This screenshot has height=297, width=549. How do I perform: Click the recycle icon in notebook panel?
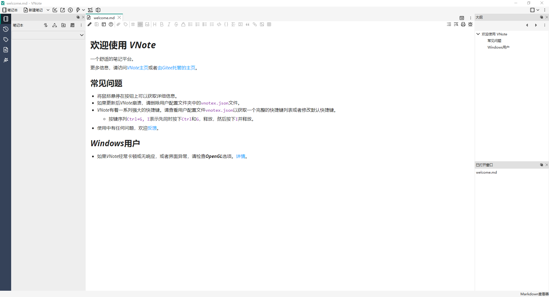[55, 25]
